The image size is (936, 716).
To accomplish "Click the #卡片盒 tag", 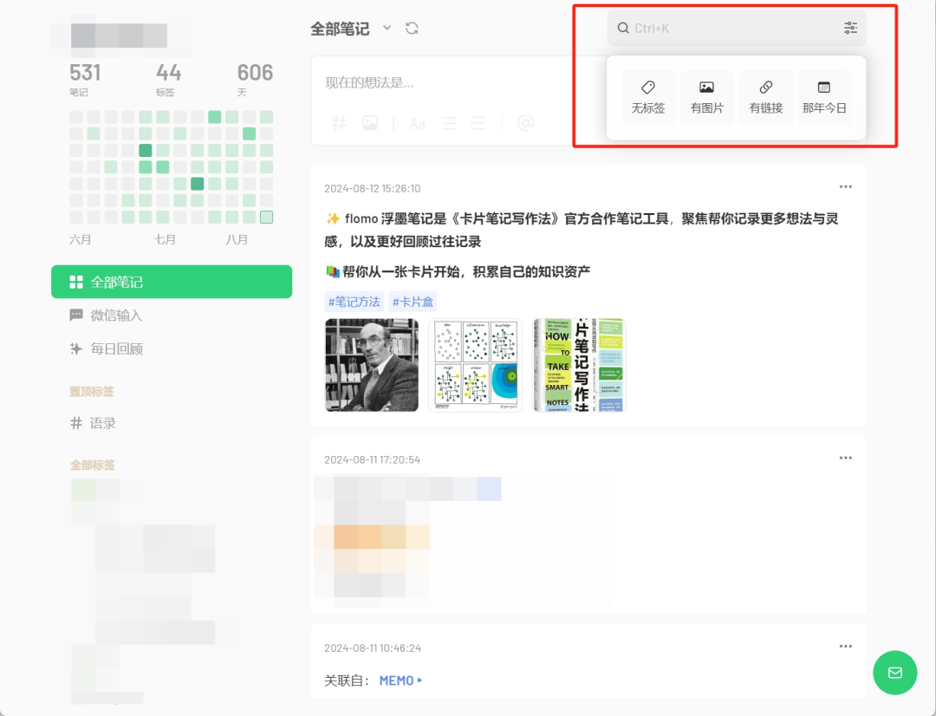I will pos(413,302).
